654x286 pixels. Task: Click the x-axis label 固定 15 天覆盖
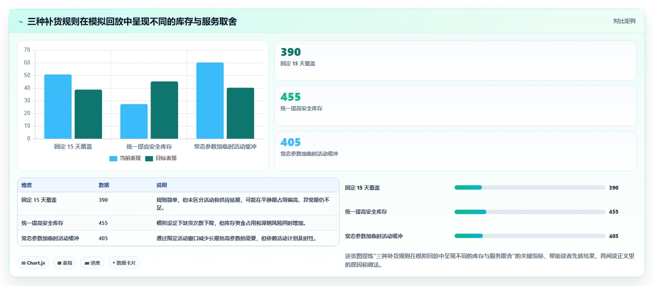(73, 147)
